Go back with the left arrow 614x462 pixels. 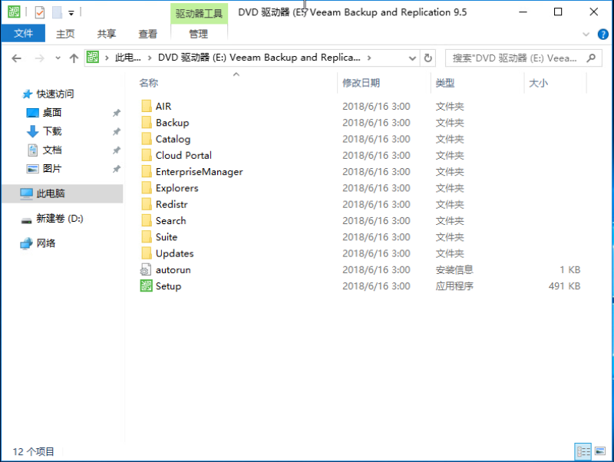coord(16,58)
